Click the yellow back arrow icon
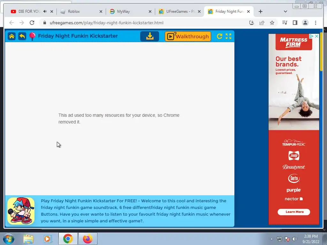 tap(22, 36)
